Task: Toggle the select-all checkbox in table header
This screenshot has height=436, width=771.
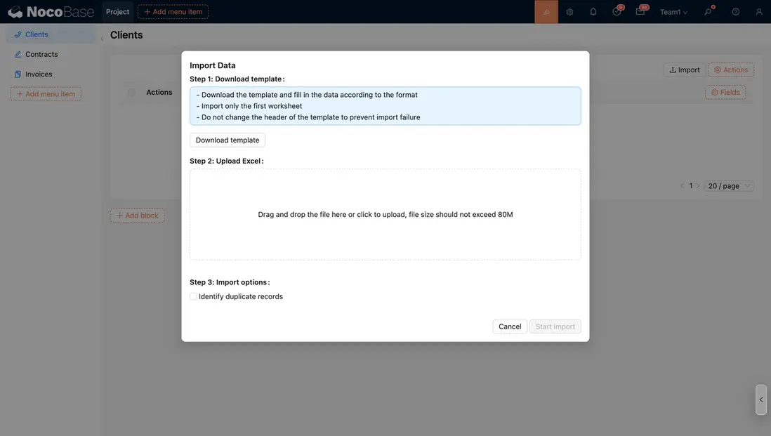Action: [131, 93]
